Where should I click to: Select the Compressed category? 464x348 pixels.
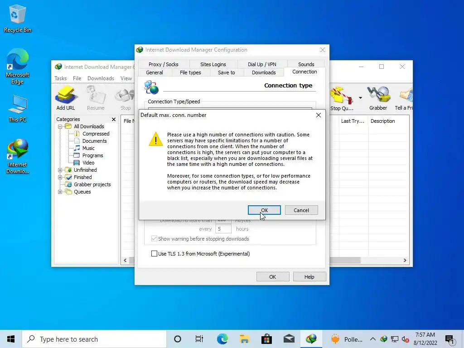point(96,134)
